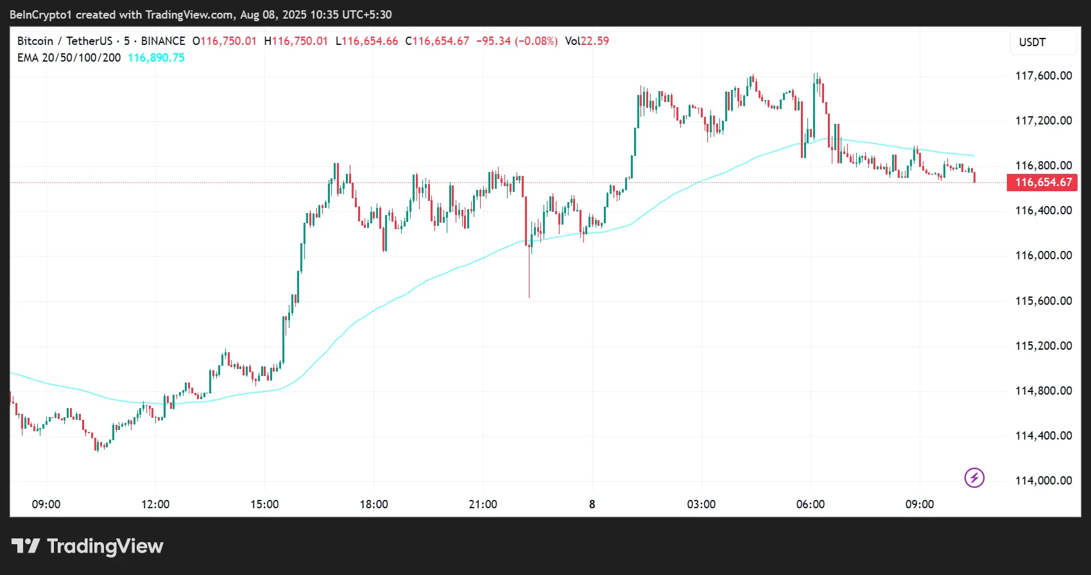Click the 116,800.00 price axis label
Screen dimensions: 1091x575
click(x=1044, y=166)
